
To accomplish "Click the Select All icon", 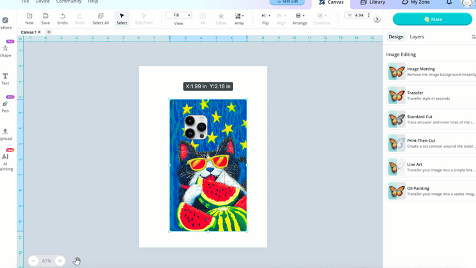I will click(x=100, y=16).
